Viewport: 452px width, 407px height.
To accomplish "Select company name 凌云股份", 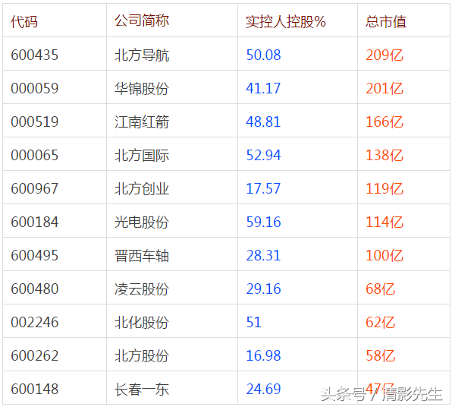I will [x=142, y=289].
